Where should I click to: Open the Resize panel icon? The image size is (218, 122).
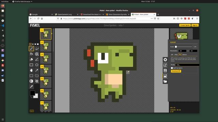165,65
